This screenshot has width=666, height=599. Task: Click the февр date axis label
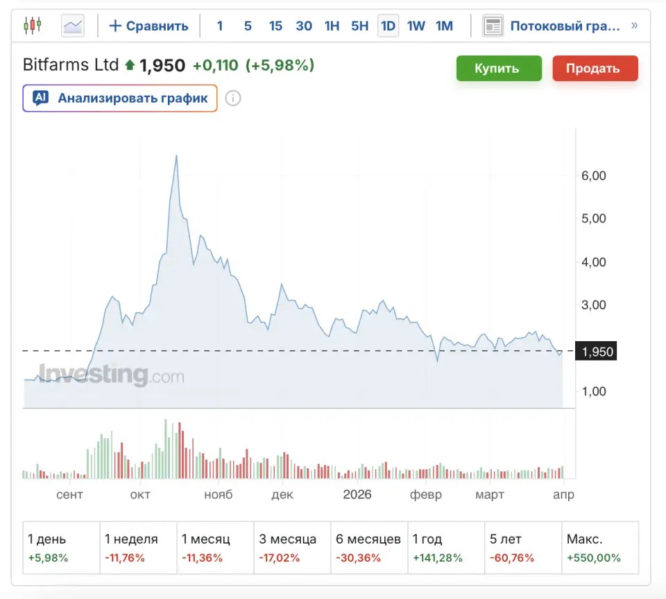point(425,494)
